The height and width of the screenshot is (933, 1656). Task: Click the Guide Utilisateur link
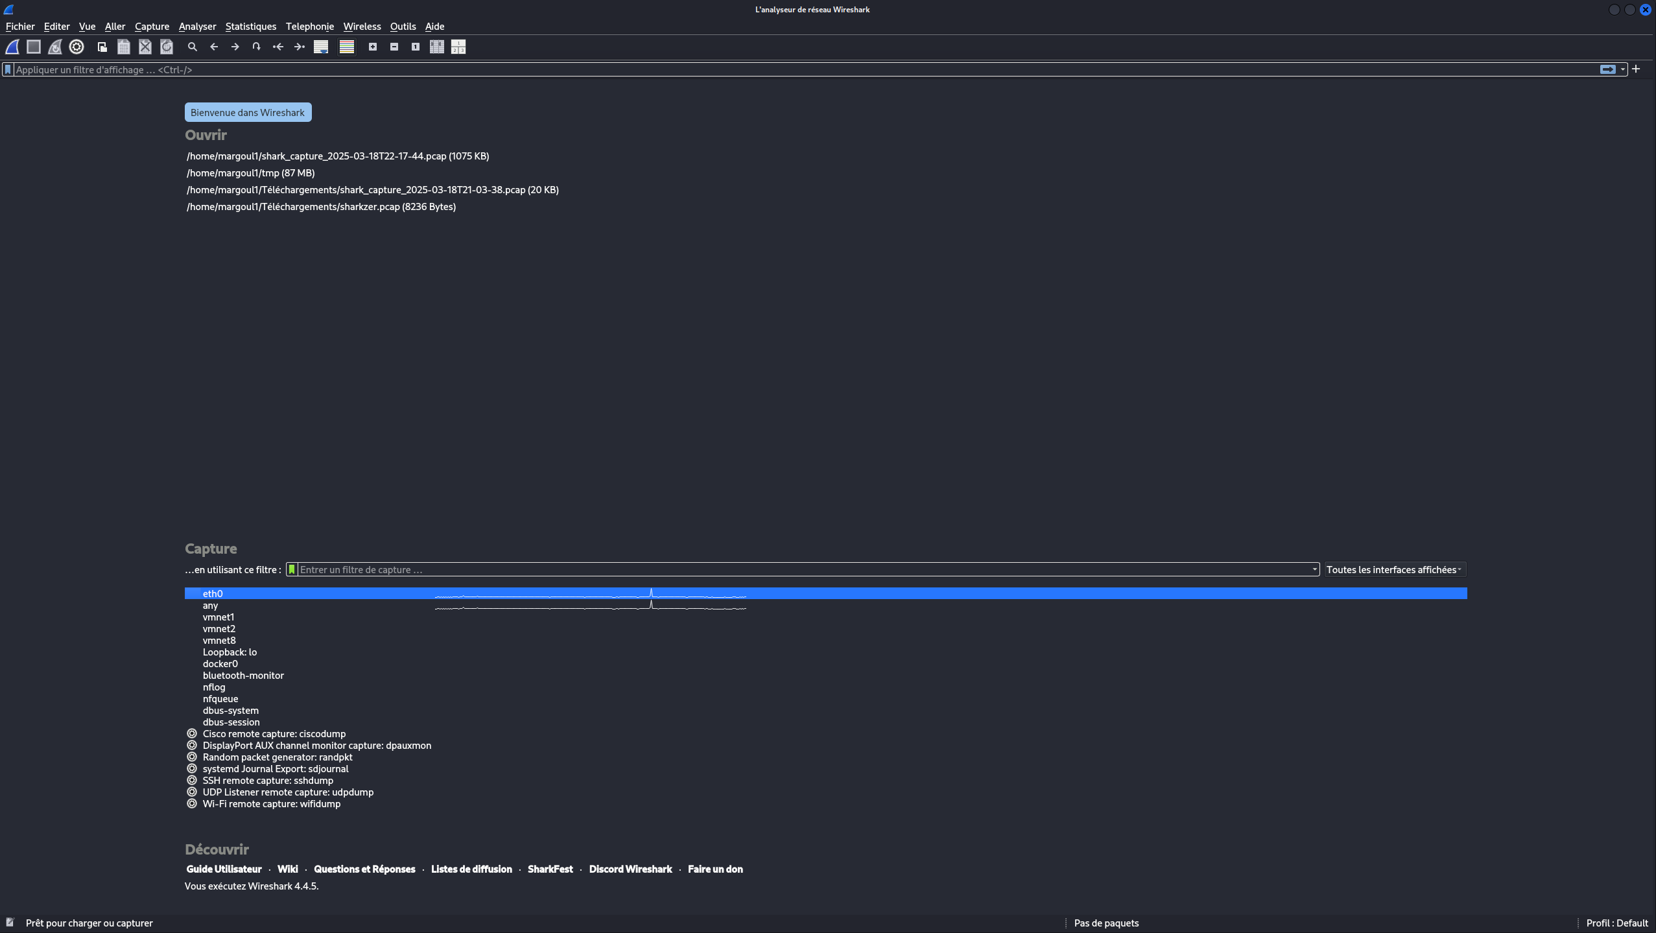tap(224, 869)
